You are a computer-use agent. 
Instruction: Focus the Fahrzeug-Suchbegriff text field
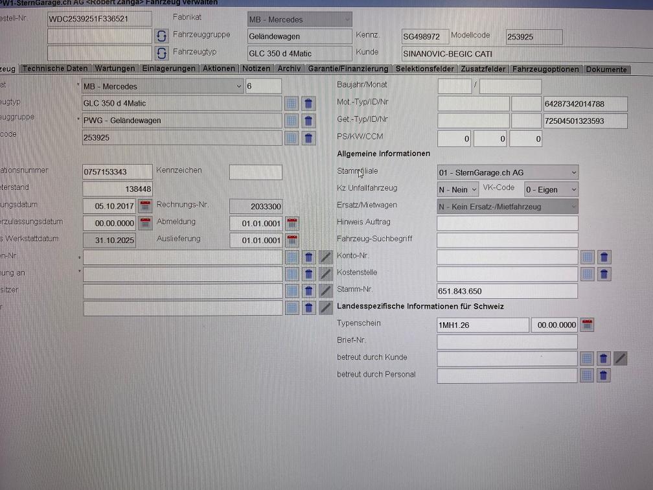507,240
